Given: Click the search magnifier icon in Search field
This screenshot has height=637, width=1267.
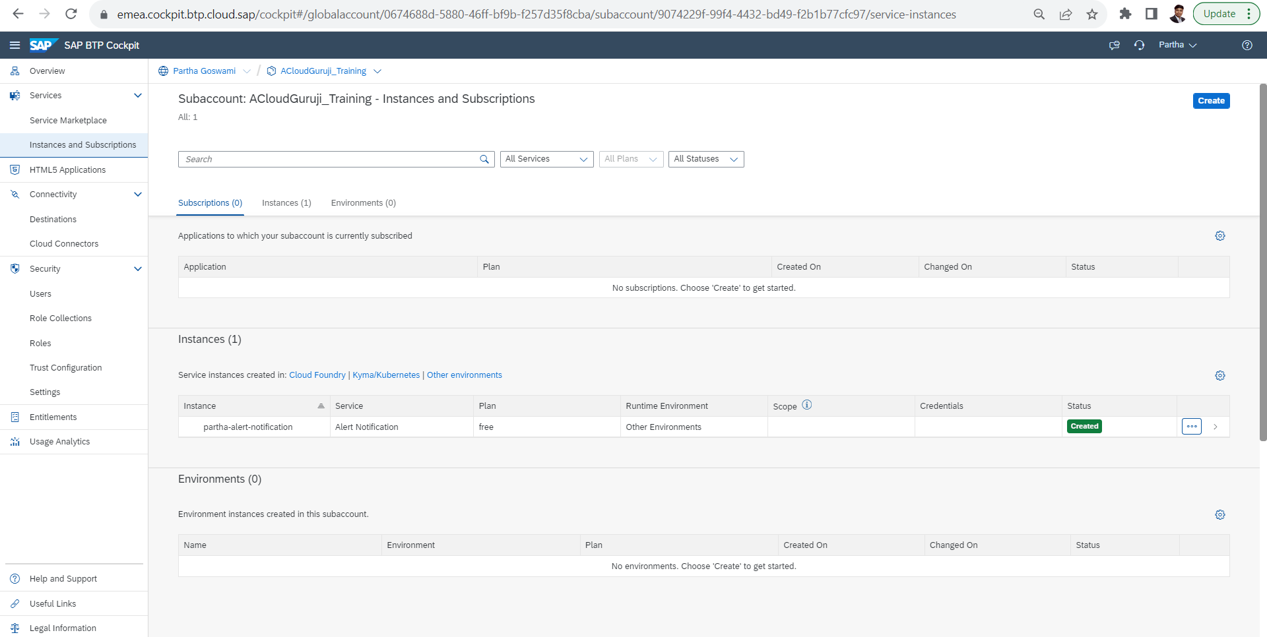Looking at the screenshot, I should click(x=484, y=159).
